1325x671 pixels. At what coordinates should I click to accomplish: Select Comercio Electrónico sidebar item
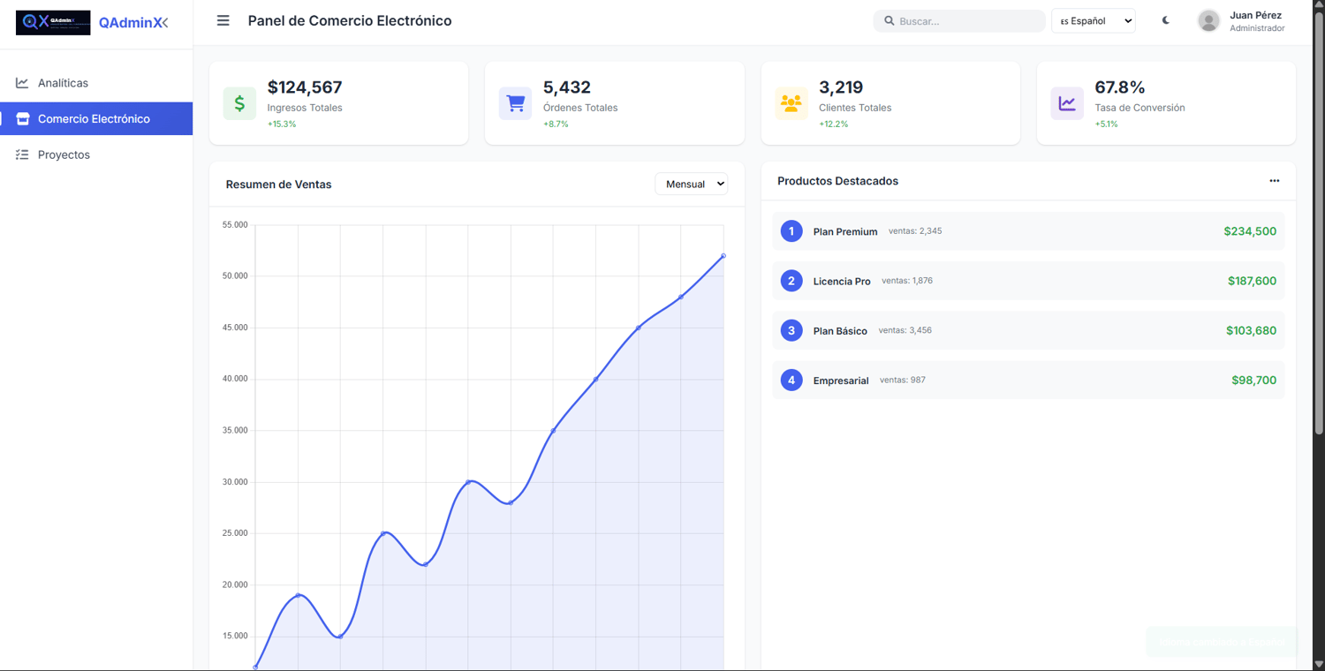click(96, 118)
